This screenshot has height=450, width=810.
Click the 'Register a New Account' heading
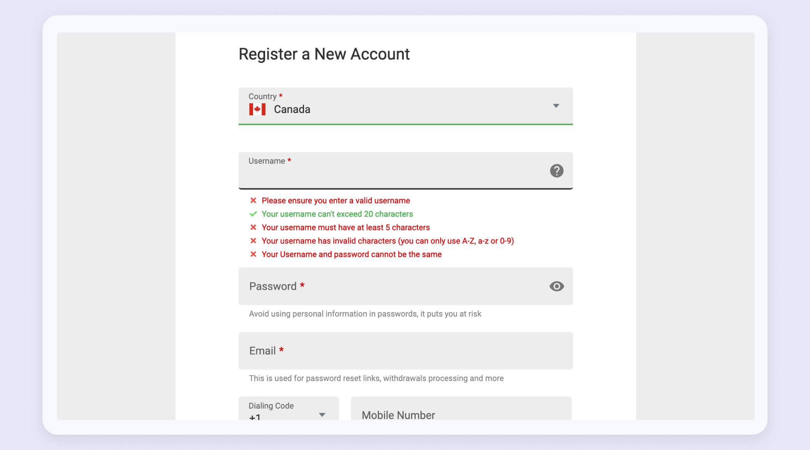tap(324, 54)
